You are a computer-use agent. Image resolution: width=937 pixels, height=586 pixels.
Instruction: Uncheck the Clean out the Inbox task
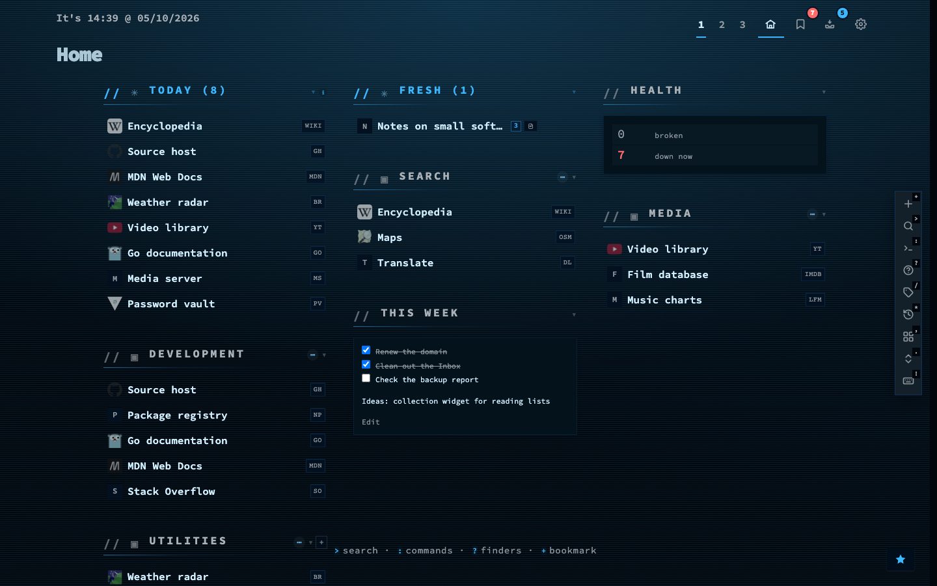[366, 365]
